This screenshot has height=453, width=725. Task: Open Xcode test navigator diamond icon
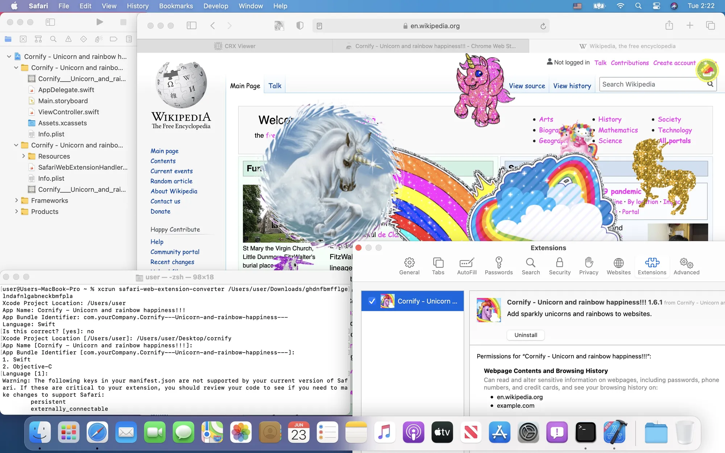click(x=83, y=39)
